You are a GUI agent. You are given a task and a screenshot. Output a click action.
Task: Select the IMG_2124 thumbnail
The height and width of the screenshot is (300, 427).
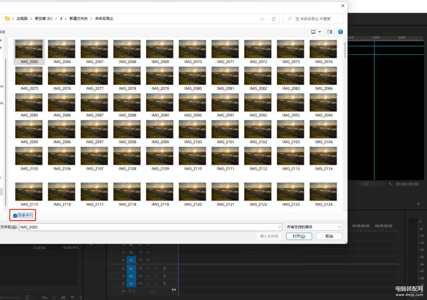tap(323, 191)
